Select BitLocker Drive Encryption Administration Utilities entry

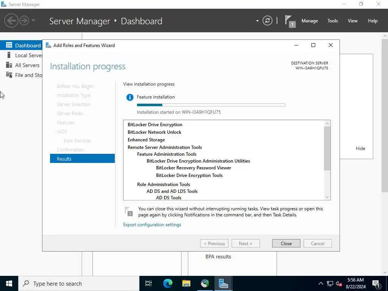pyautogui.click(x=198, y=161)
